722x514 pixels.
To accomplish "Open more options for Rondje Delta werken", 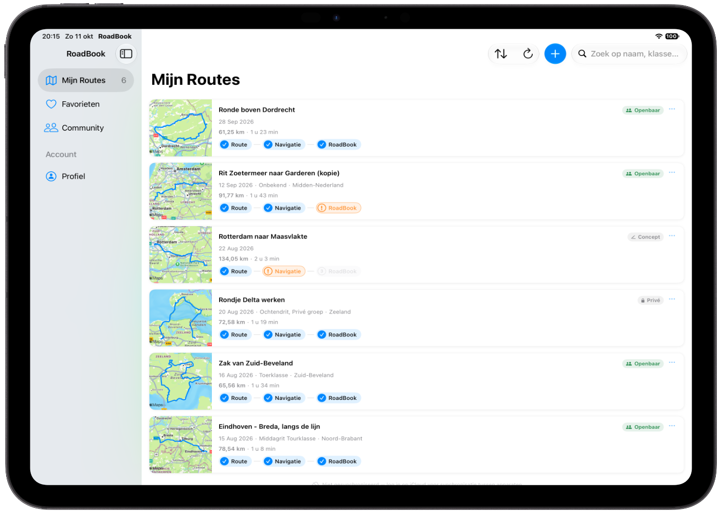I will [x=672, y=299].
